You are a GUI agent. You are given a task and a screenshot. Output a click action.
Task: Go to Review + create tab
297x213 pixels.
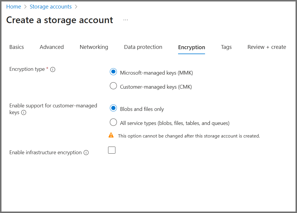(x=267, y=47)
